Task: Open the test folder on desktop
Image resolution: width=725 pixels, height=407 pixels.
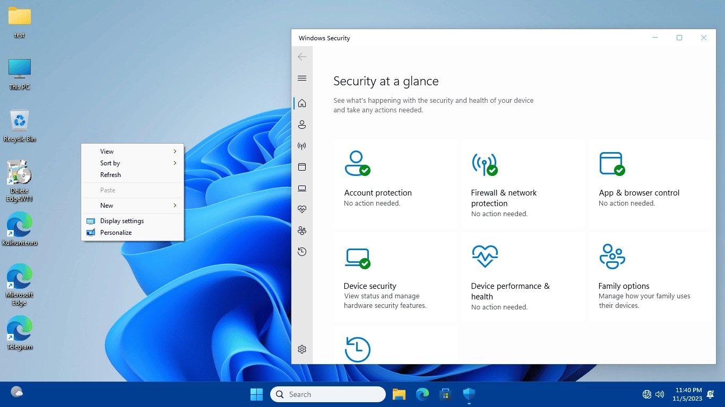Action: click(20, 22)
